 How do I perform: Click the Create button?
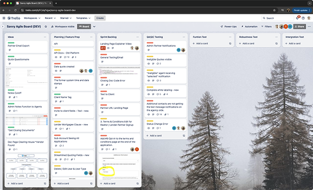[x=100, y=18]
